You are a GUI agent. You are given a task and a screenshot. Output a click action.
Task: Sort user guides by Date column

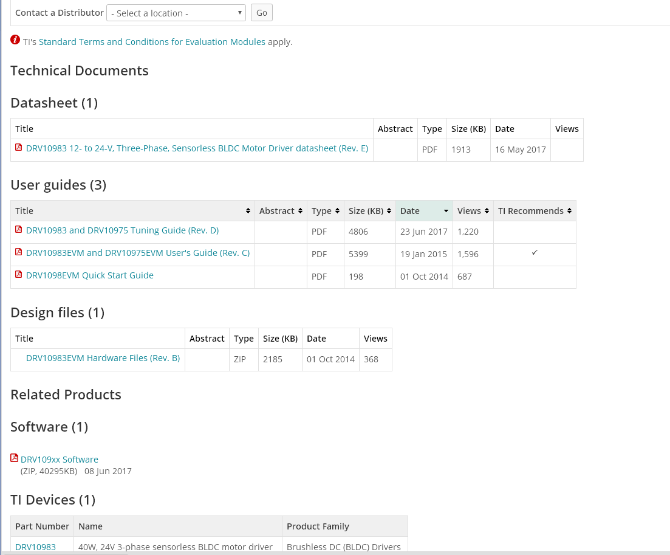click(x=425, y=211)
